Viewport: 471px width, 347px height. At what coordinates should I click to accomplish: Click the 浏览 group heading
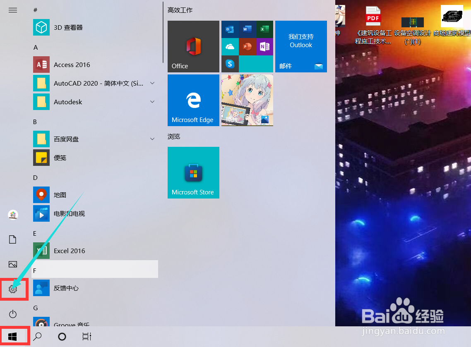(173, 136)
